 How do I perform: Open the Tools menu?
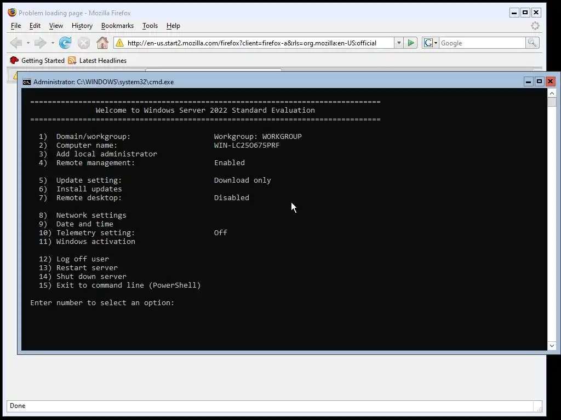[x=150, y=26]
